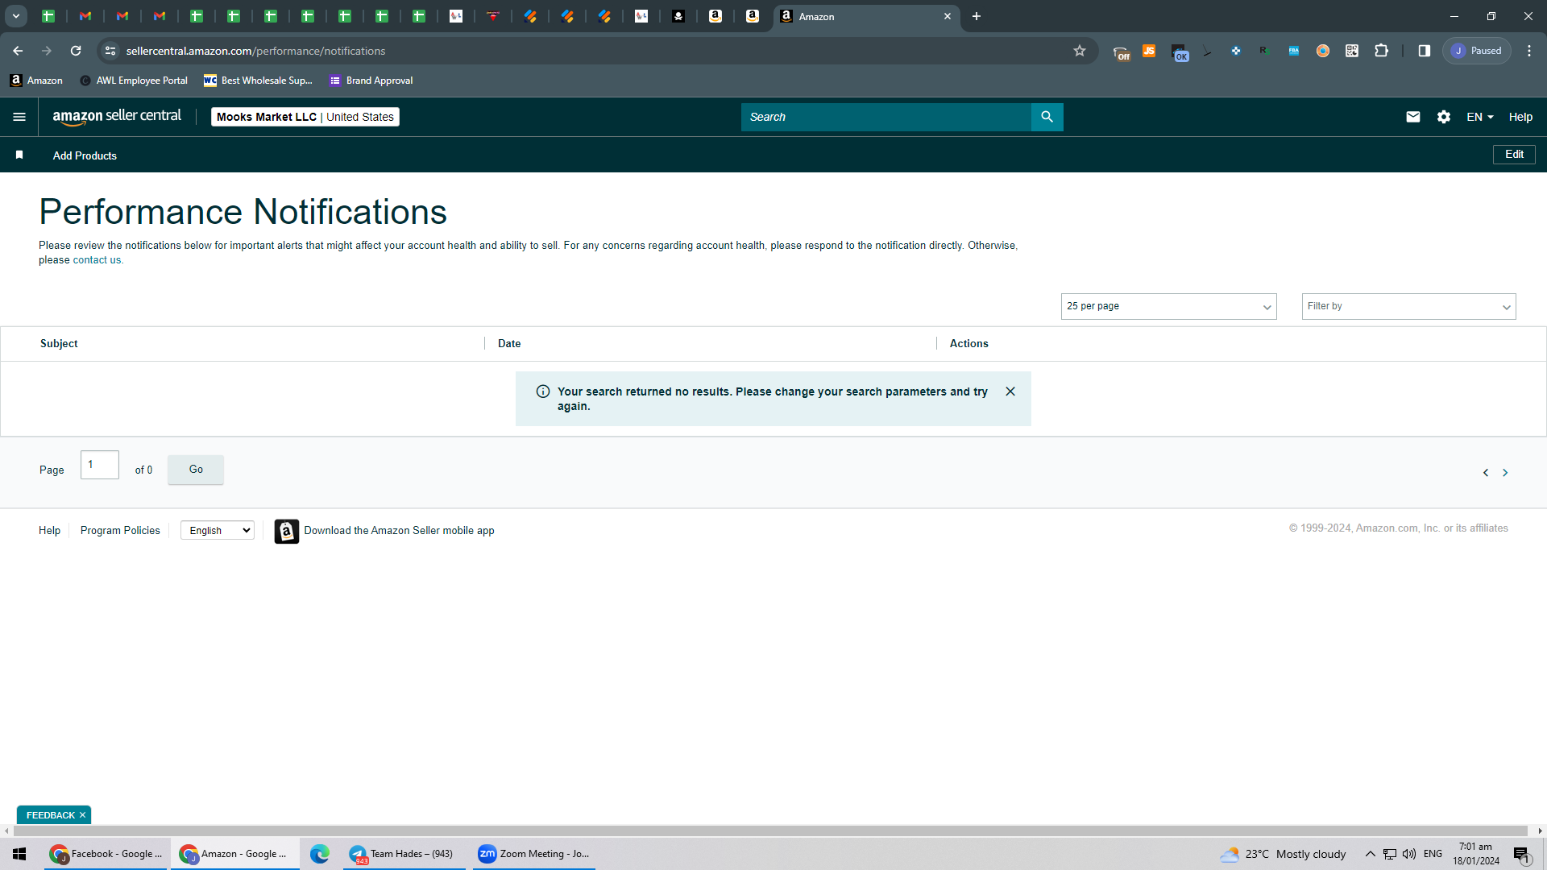Click Download the Amazon Seller mobile app

pyautogui.click(x=399, y=530)
